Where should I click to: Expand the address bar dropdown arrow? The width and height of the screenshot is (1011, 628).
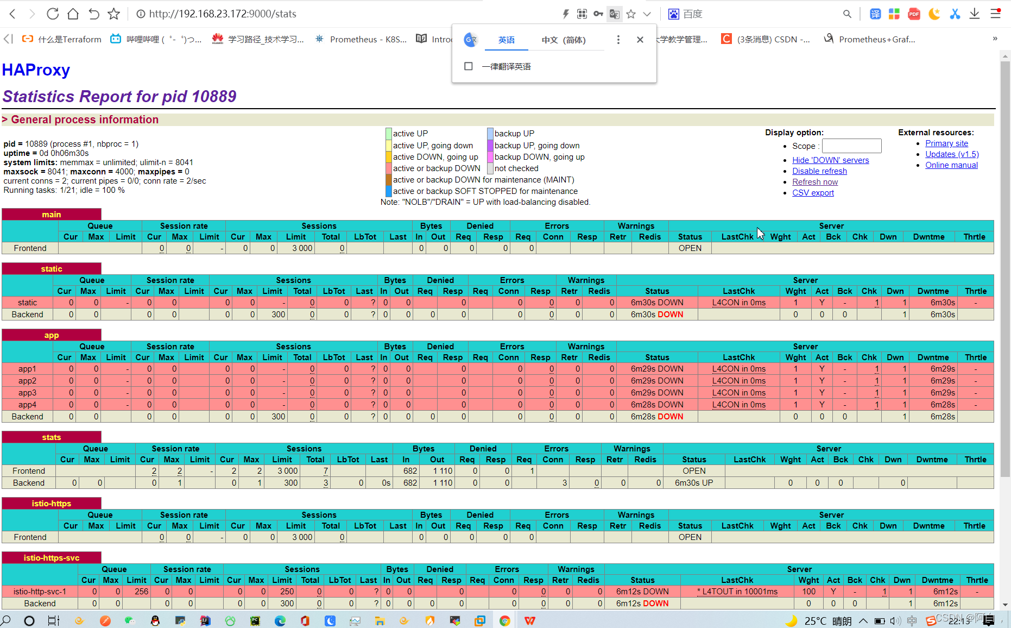click(x=647, y=14)
